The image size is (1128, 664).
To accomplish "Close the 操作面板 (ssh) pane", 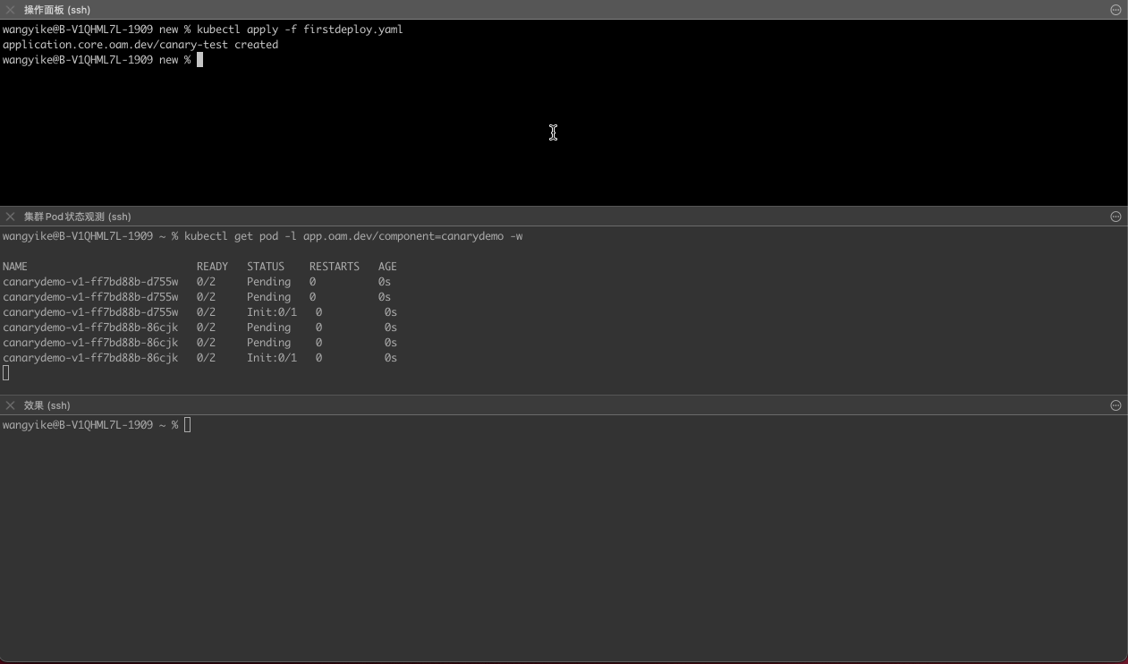I will click(11, 10).
